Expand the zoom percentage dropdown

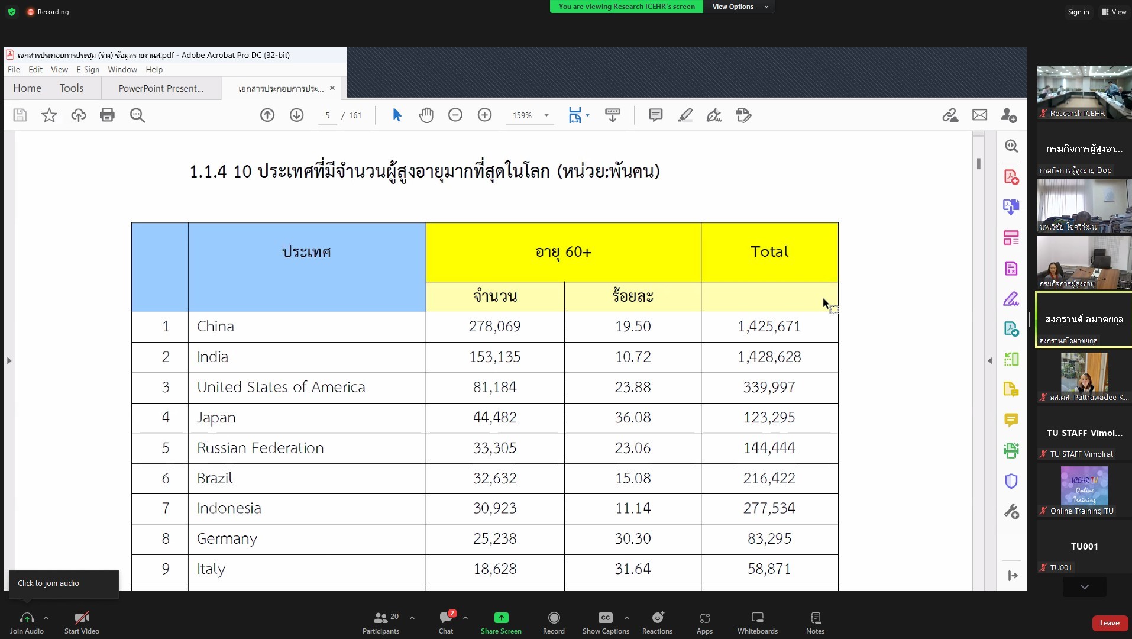tap(546, 115)
